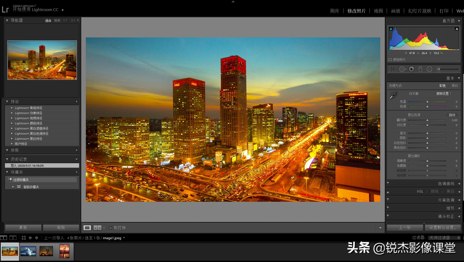Activate the Radial Filter tool
This screenshot has height=262, width=464.
click(x=429, y=69)
